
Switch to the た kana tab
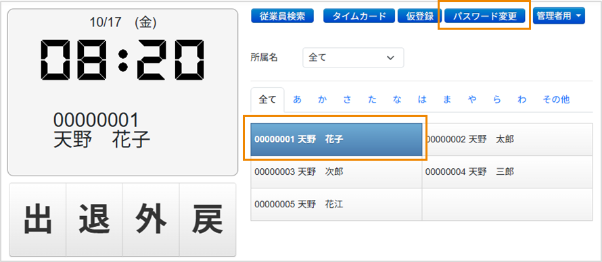372,99
